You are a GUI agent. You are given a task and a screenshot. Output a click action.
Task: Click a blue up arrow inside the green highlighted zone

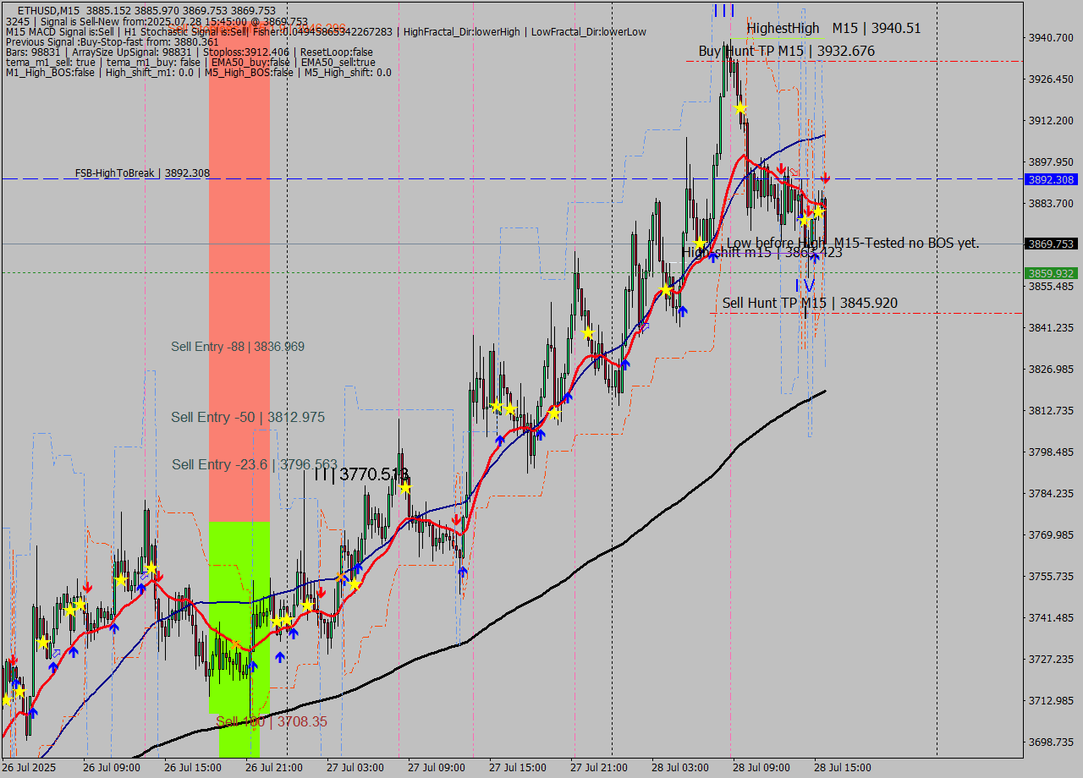pyautogui.click(x=254, y=666)
